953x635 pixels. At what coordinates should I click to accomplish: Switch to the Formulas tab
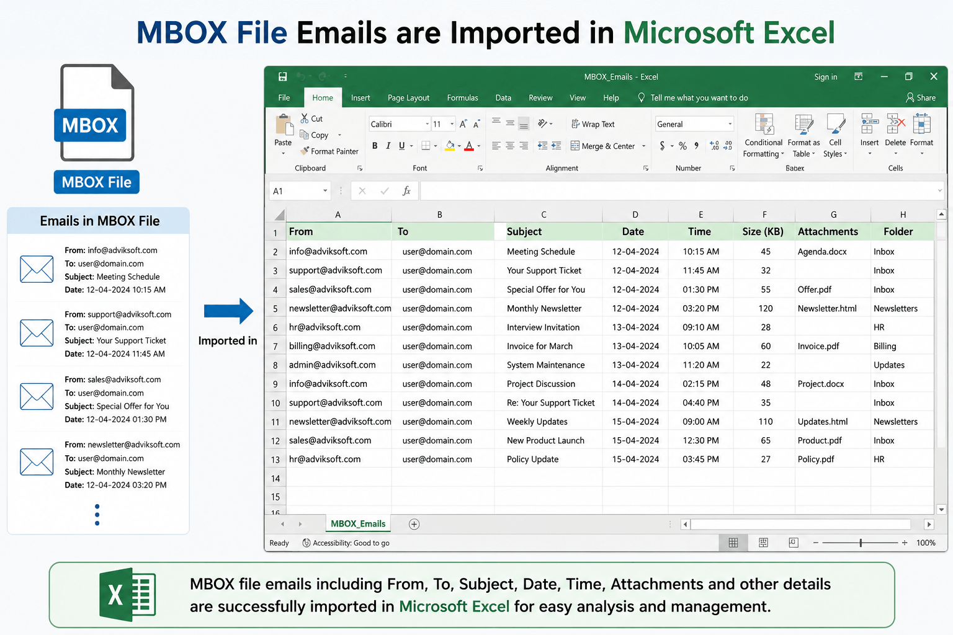point(463,98)
